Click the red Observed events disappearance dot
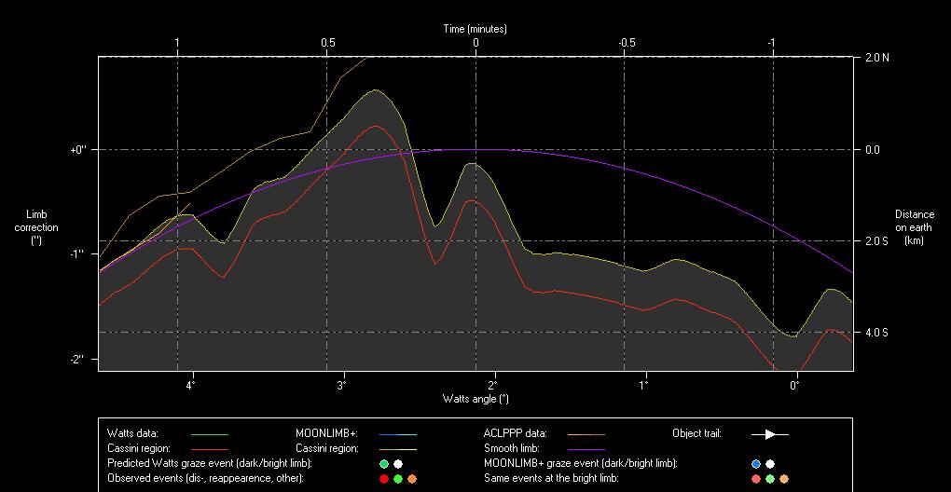The height and width of the screenshot is (492, 951). (383, 479)
